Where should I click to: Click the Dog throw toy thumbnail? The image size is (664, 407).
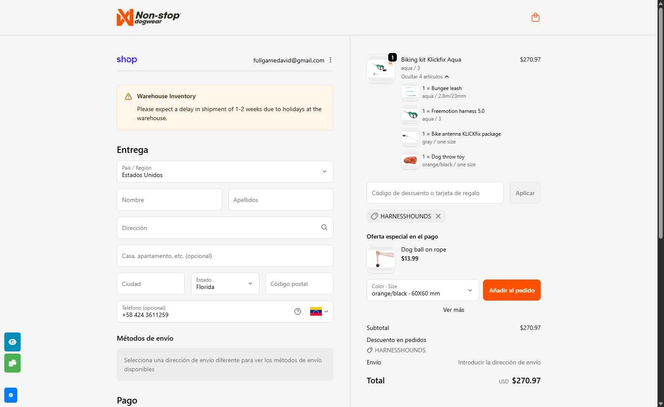coord(410,161)
